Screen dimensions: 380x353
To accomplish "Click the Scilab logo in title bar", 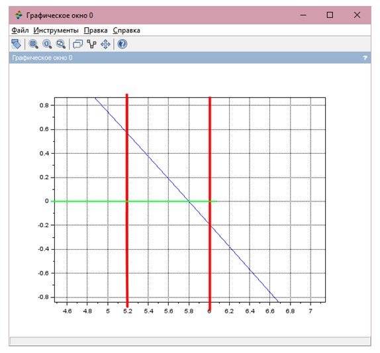I will 19,15.
